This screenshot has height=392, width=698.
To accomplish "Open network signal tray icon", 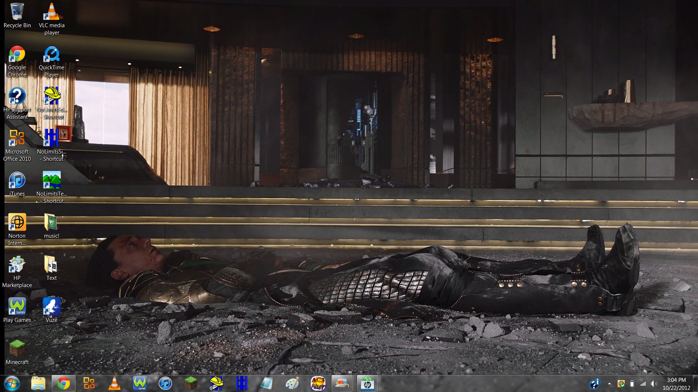I will [643, 384].
